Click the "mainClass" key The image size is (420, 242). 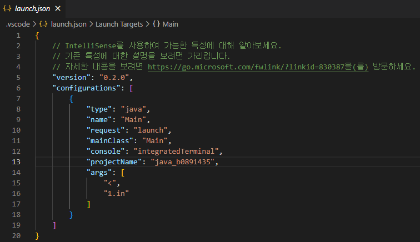(110, 140)
